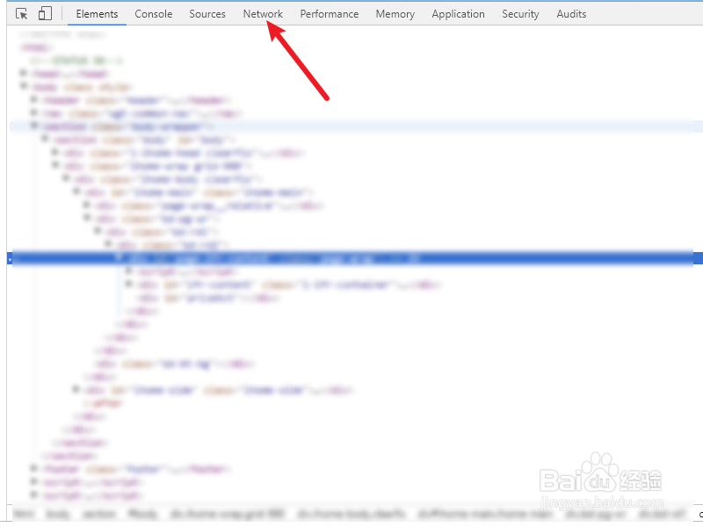Switch to the Memory tab
Image resolution: width=703 pixels, height=527 pixels.
[395, 14]
